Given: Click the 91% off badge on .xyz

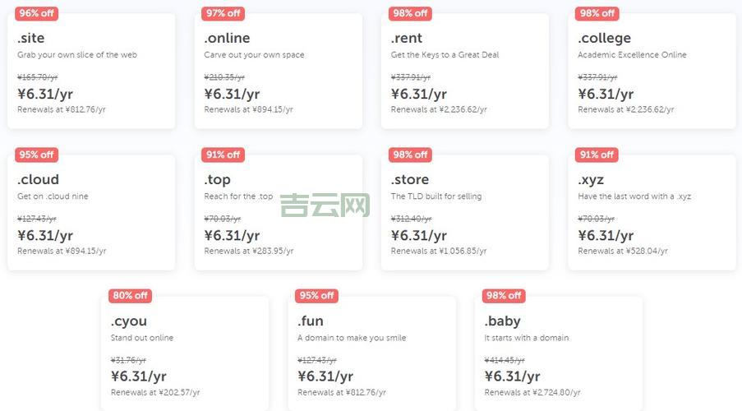Looking at the screenshot, I should point(597,155).
